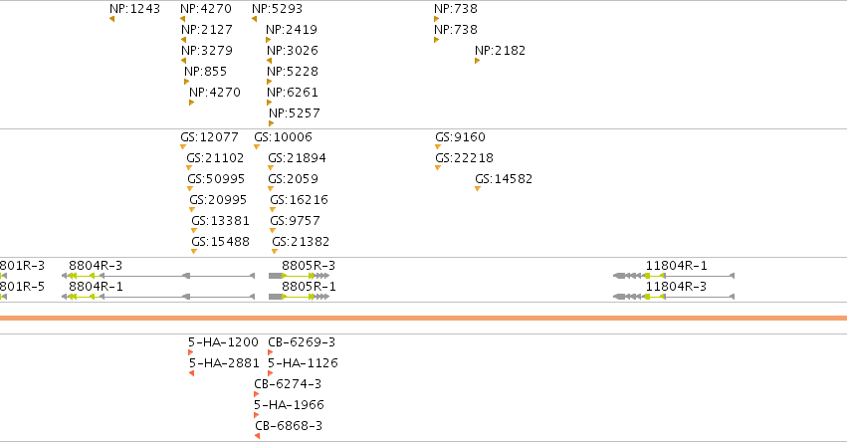
Task: Pick the triangle marker under GS:2059
Action: pyautogui.click(x=271, y=188)
